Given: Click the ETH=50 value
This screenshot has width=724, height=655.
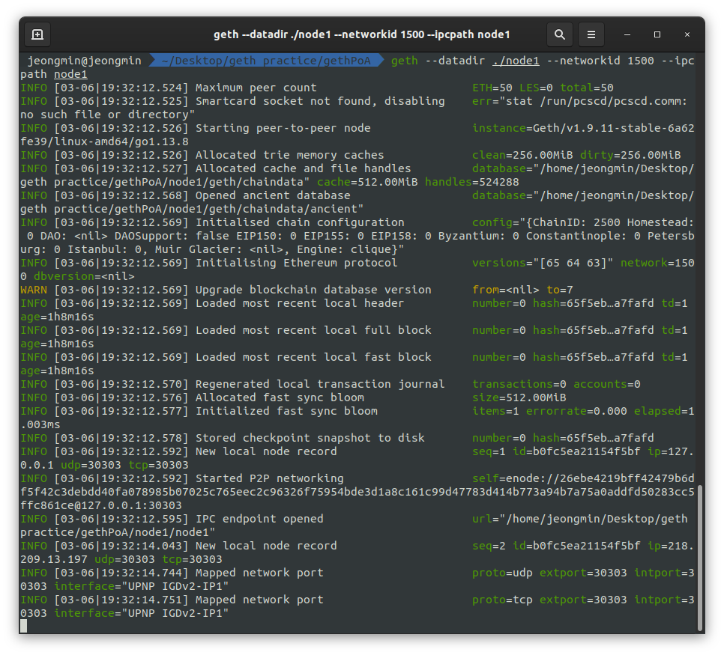Looking at the screenshot, I should 492,88.
